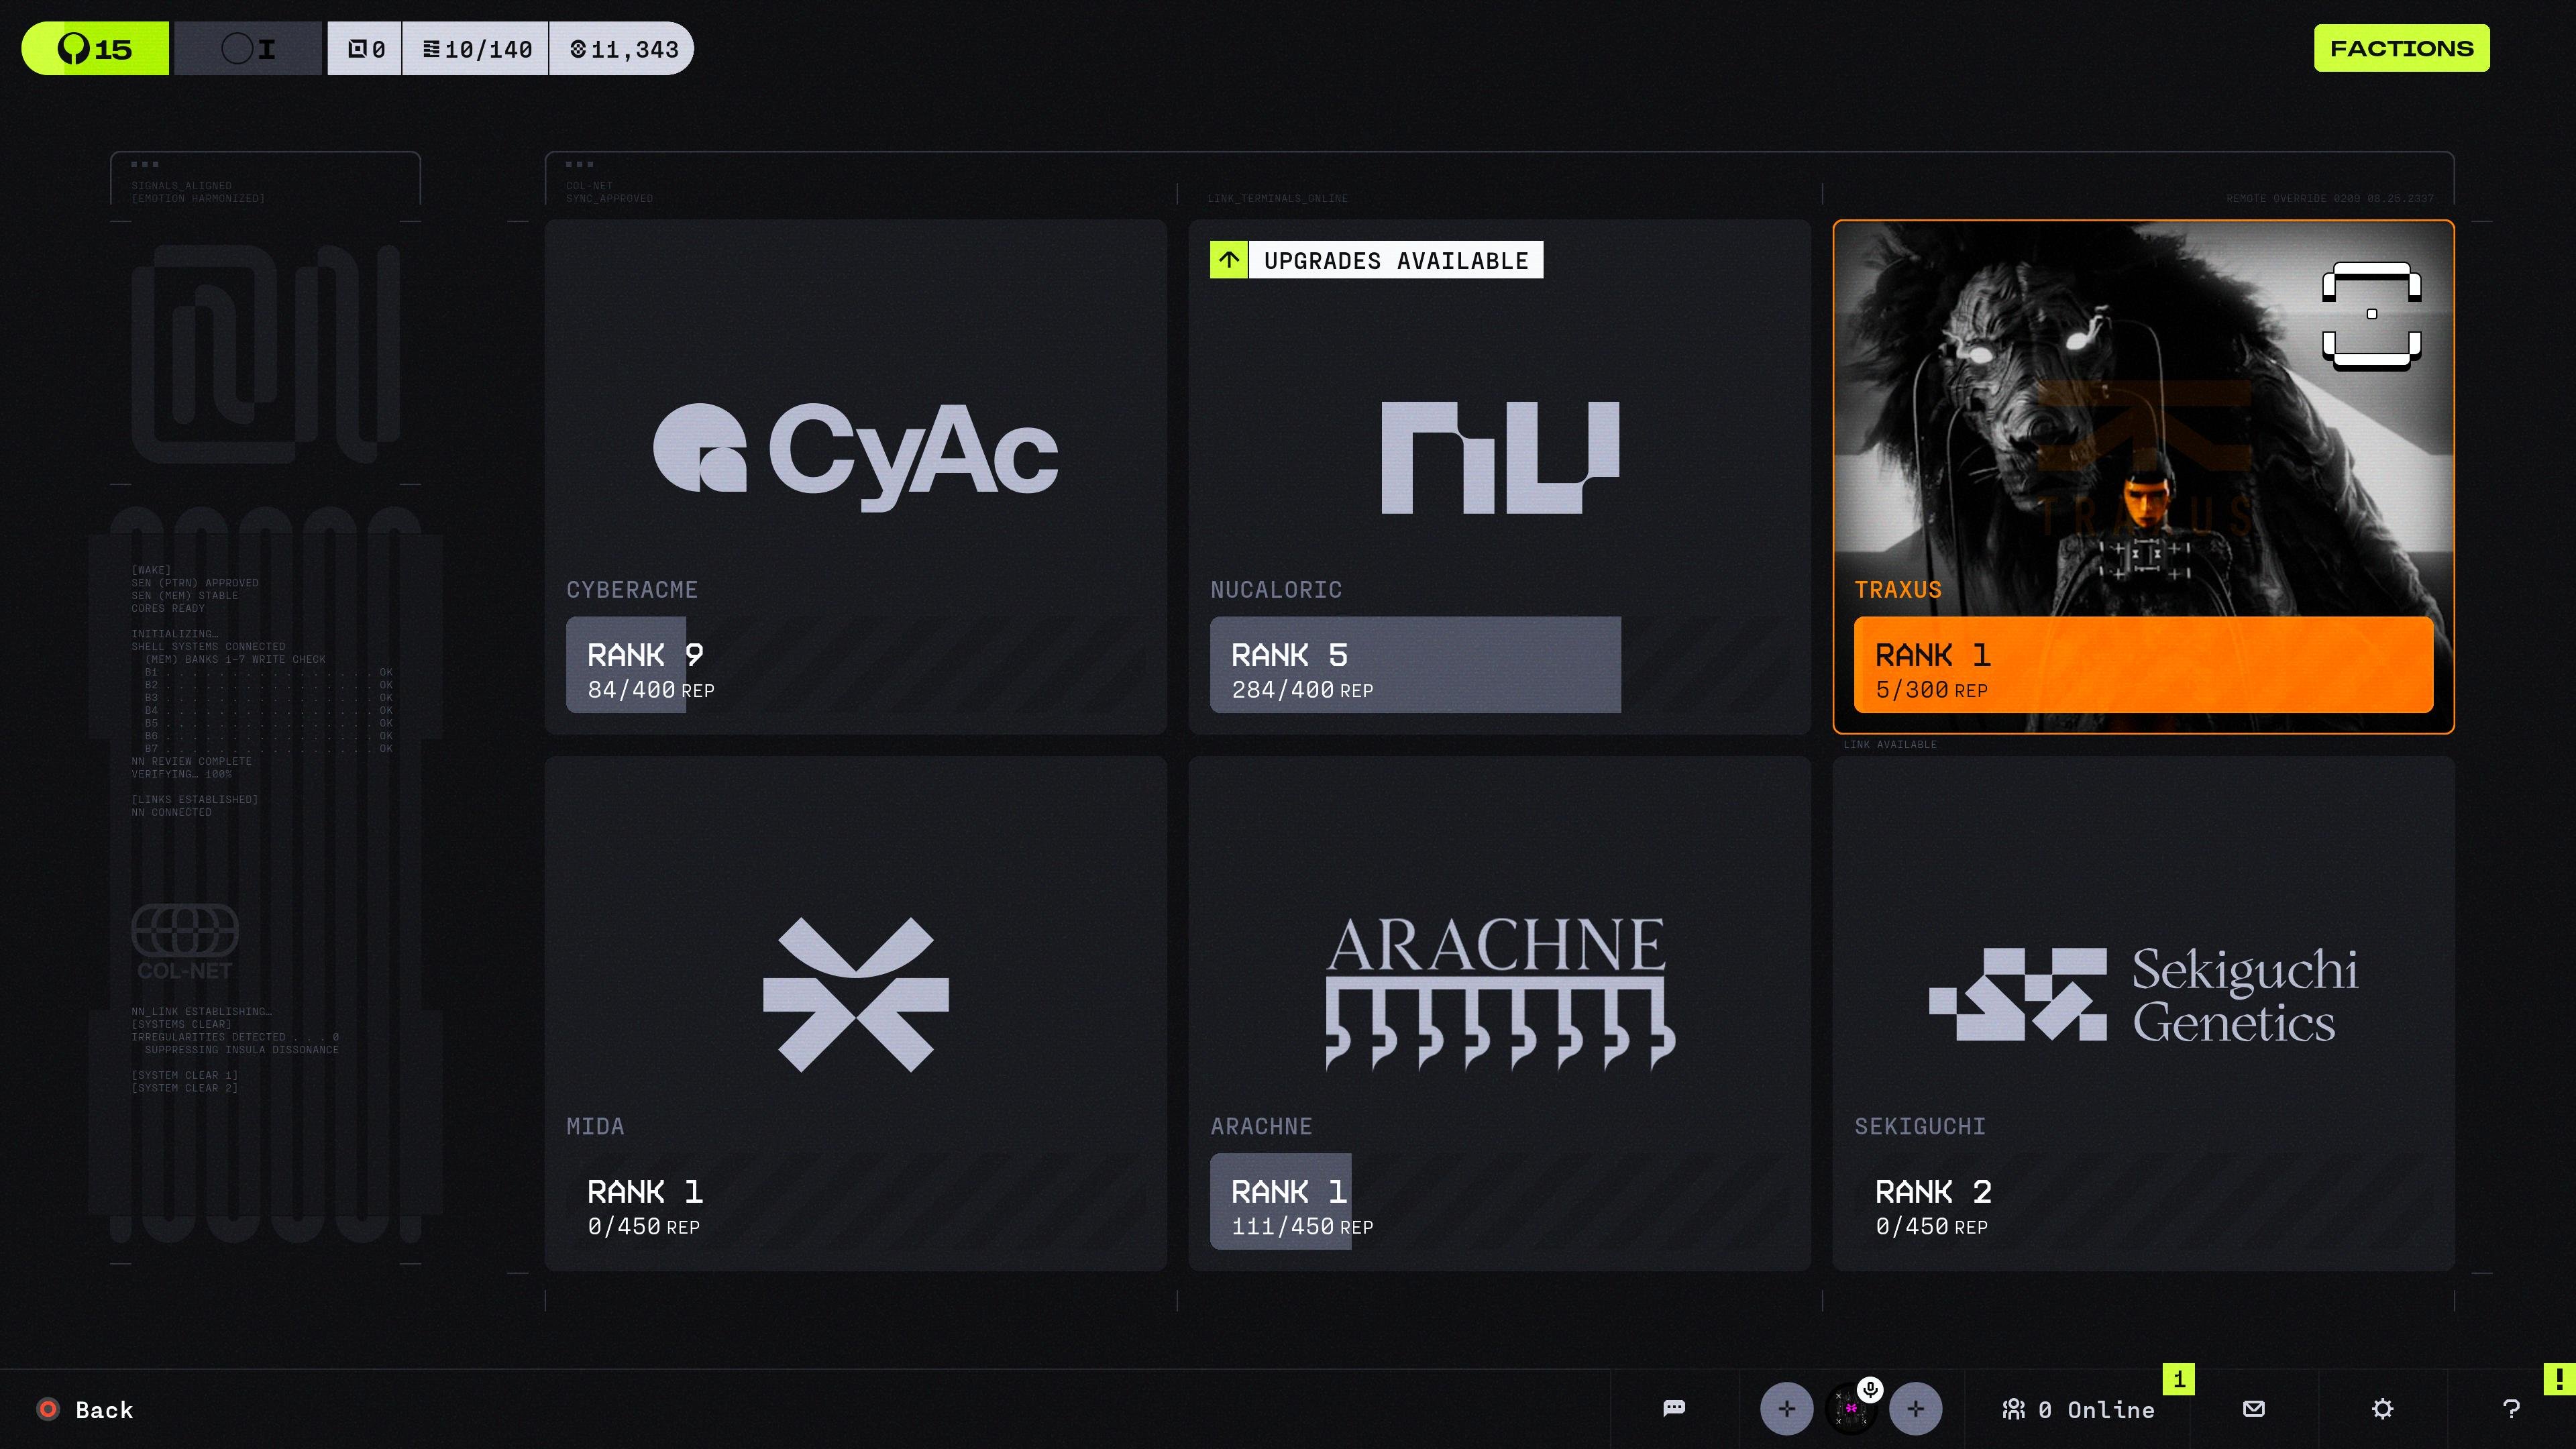Click the credits counter 11,343

(623, 49)
